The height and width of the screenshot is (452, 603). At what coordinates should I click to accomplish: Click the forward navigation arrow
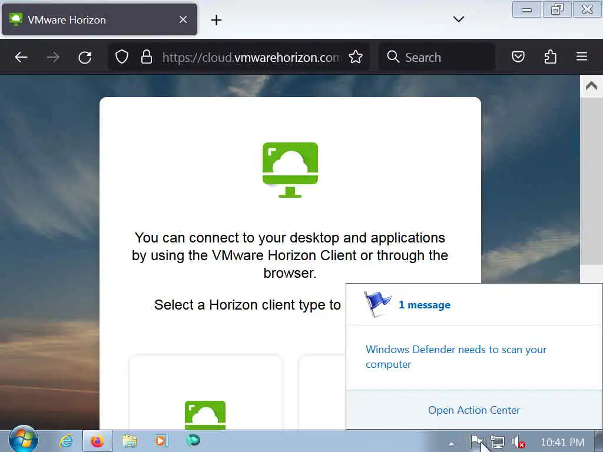click(53, 57)
